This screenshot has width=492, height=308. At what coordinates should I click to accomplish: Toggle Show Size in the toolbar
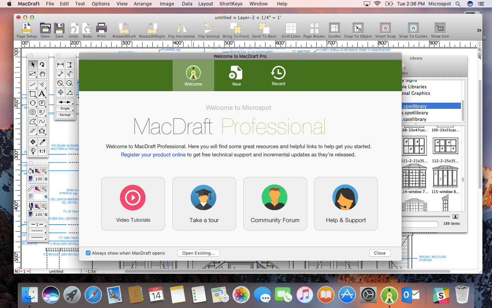440,30
